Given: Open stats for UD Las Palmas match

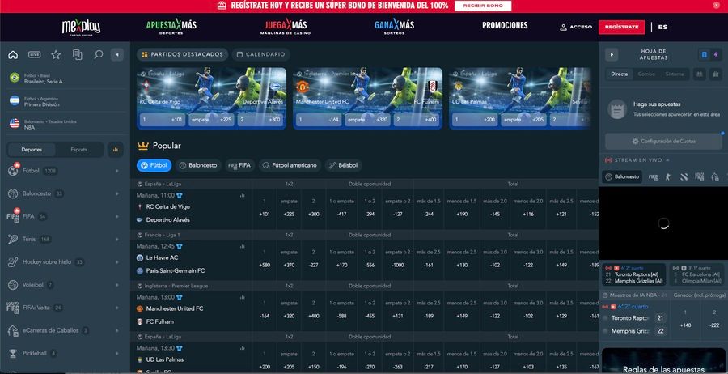Looking at the screenshot, I should [243, 347].
